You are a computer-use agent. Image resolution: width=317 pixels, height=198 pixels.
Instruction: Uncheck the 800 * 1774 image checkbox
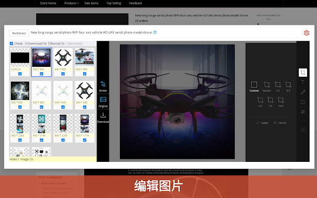click(x=84, y=140)
